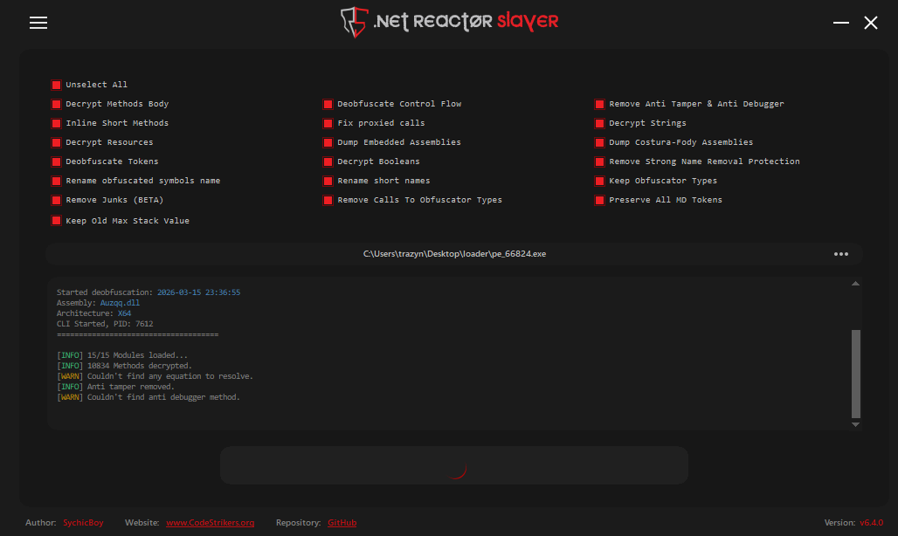Uncheck Dump Costura-Fody Assemblies
This screenshot has height=536, width=898.
[x=600, y=142]
